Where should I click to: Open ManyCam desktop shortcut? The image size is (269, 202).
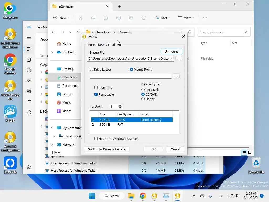10,11
